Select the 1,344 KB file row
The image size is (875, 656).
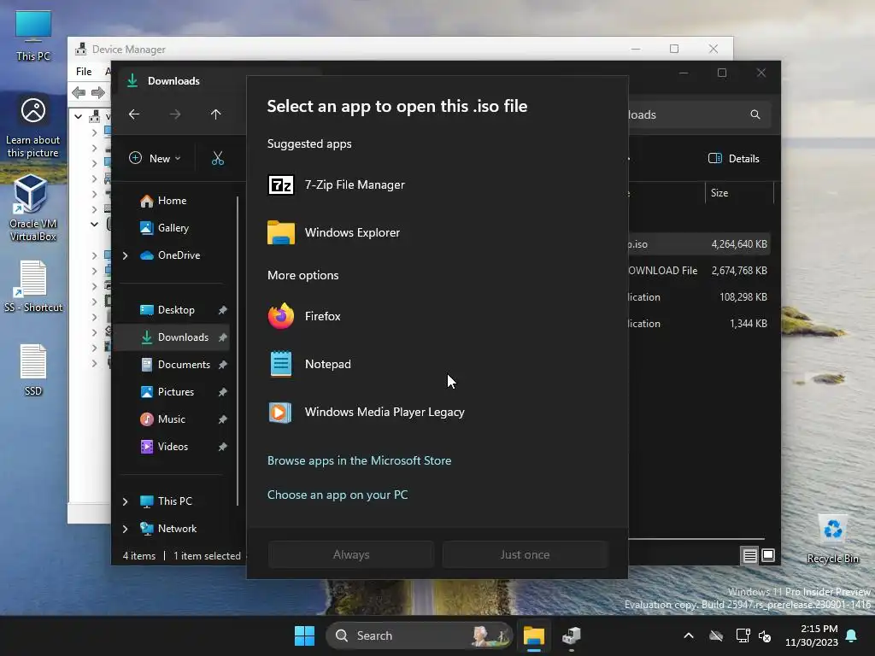pyautogui.click(x=699, y=324)
